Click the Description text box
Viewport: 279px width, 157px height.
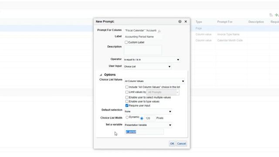143,50
